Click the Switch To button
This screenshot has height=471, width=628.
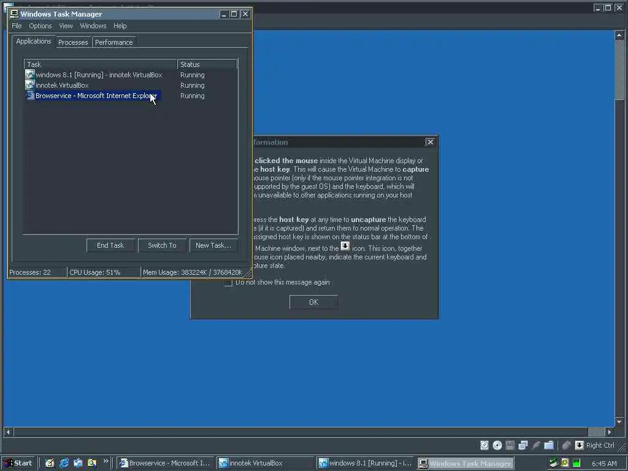tap(162, 245)
